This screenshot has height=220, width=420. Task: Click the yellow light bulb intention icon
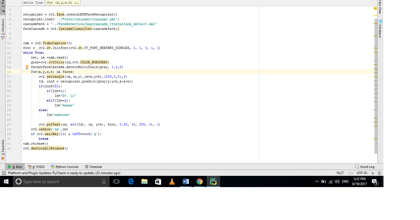[x=27, y=67]
